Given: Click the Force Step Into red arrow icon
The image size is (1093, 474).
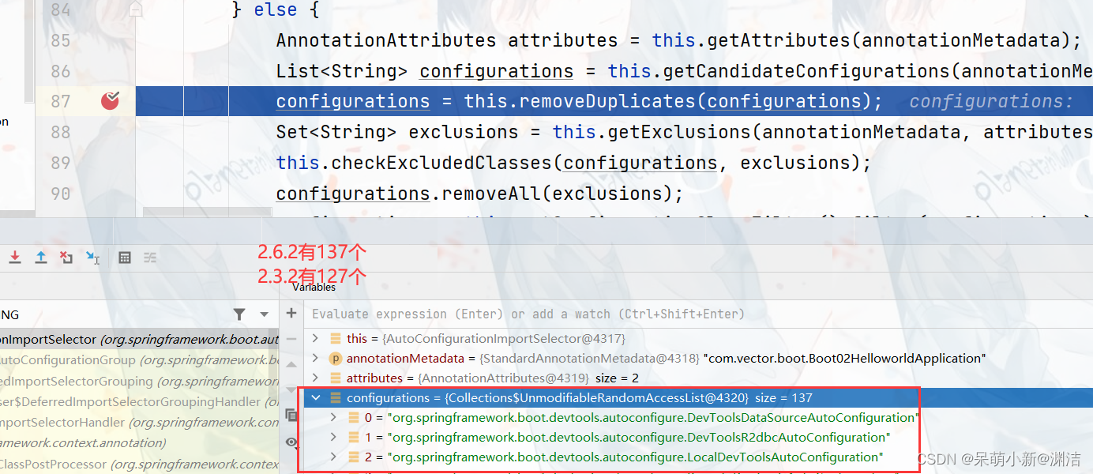Looking at the screenshot, I should coord(15,258).
